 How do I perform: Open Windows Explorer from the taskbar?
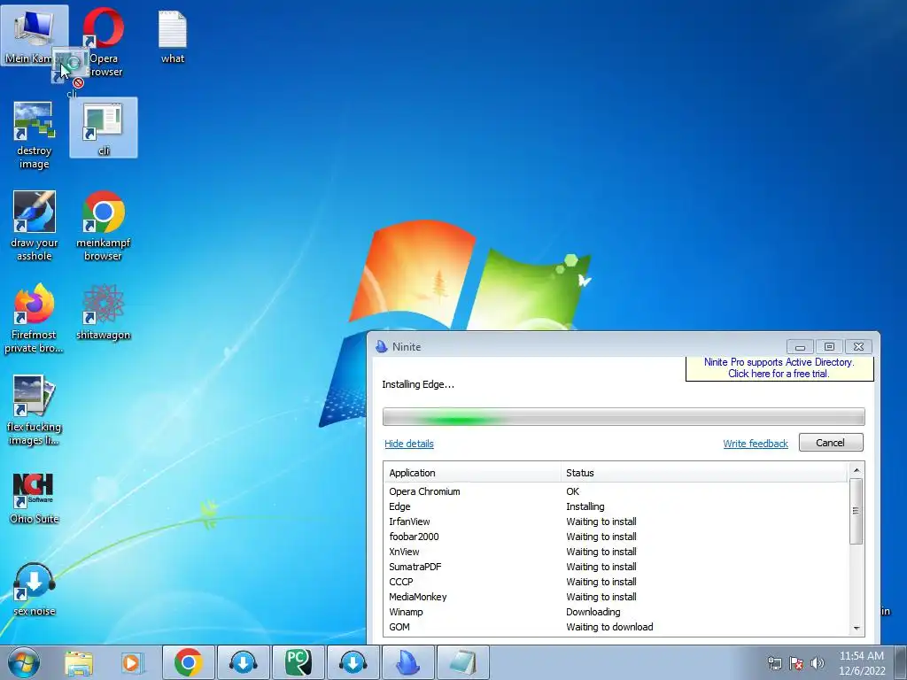click(x=79, y=662)
